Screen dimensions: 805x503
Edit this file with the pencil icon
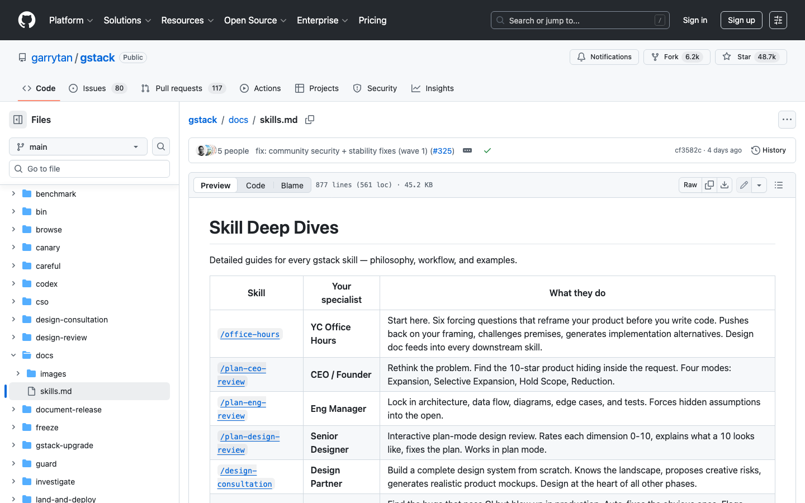pyautogui.click(x=744, y=185)
